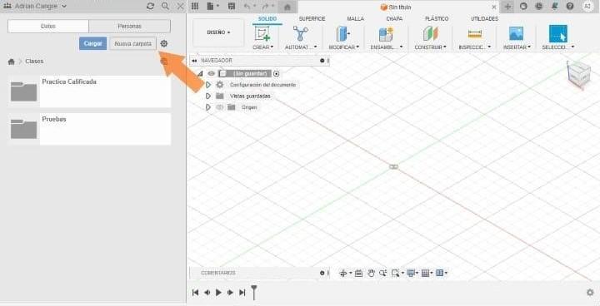Select the Personas tab
Viewport: 600px width, 306px height.
pyautogui.click(x=130, y=27)
